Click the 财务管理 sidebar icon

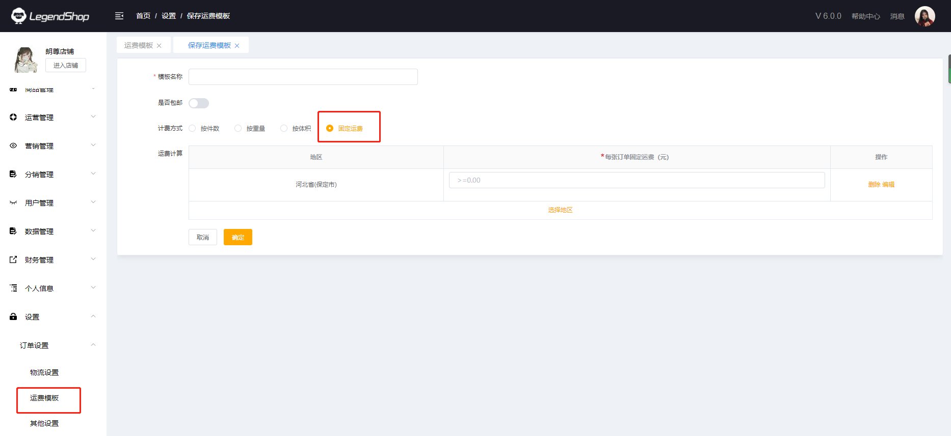pyautogui.click(x=13, y=259)
